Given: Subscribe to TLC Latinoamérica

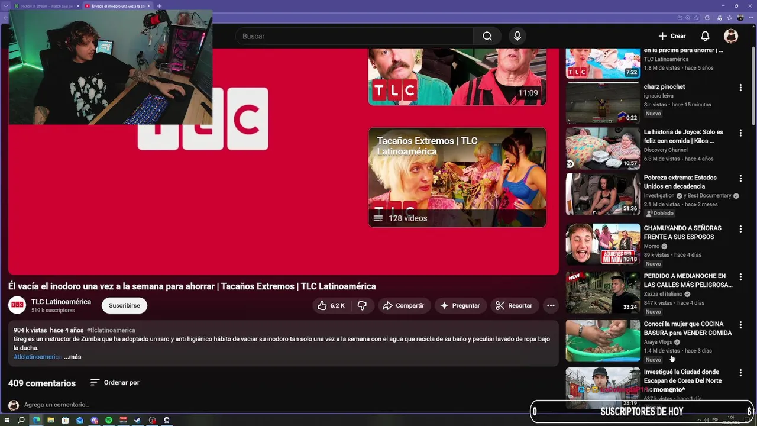Looking at the screenshot, I should 124,305.
